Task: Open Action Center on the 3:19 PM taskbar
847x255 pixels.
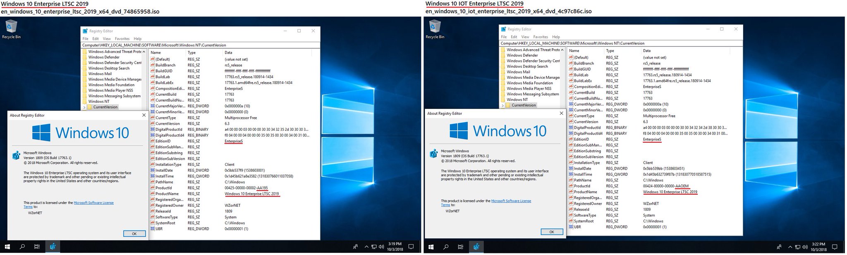Action: click(x=411, y=247)
